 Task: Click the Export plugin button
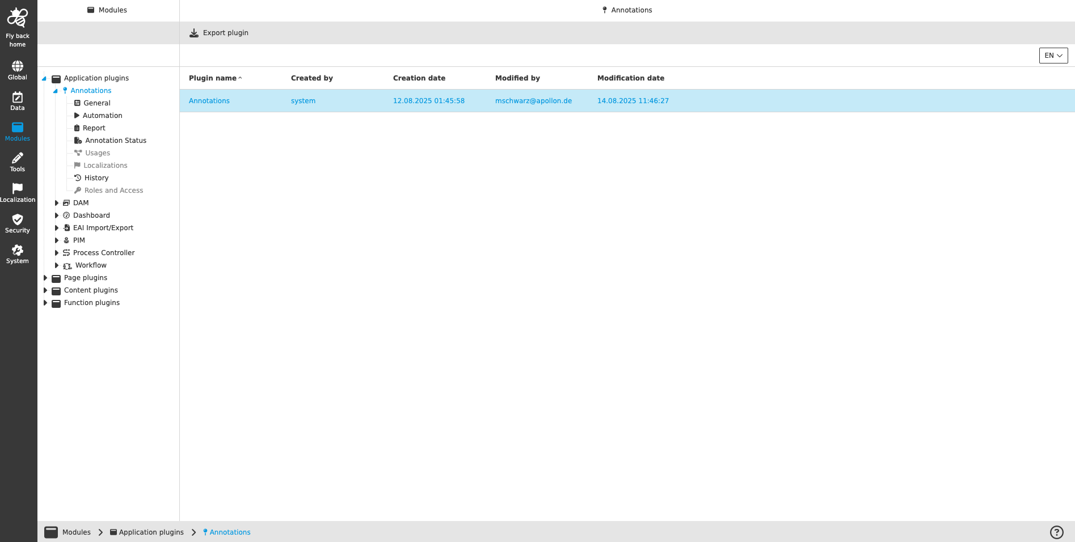[x=219, y=32]
